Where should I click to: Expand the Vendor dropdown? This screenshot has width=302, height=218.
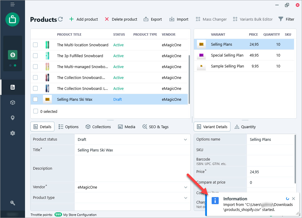point(185,187)
